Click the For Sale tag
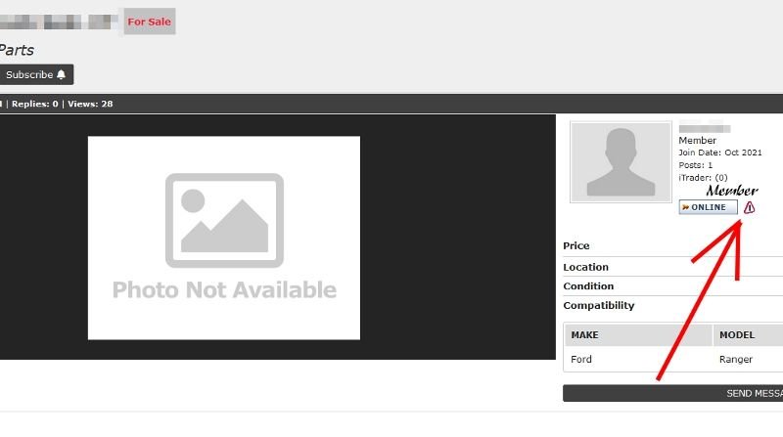 [x=149, y=22]
